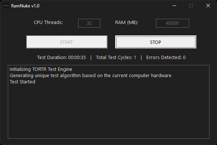The height and width of the screenshot is (145, 217).
Task: Click the CPU Threads label
Action: pyautogui.click(x=48, y=23)
